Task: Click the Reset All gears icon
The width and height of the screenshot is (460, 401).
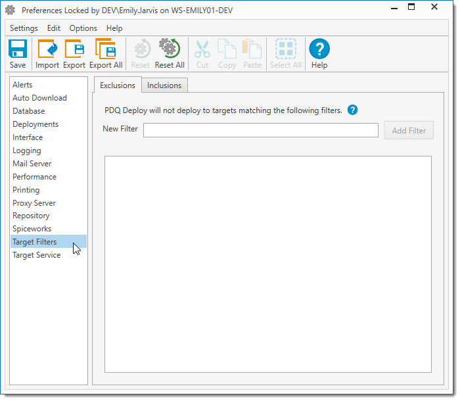Action: click(170, 50)
